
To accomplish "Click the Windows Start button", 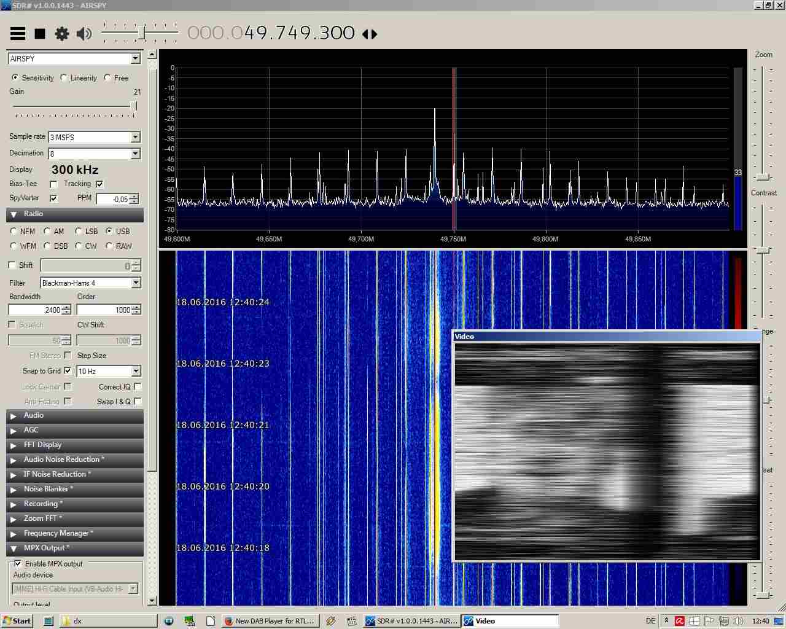I will tap(17, 621).
